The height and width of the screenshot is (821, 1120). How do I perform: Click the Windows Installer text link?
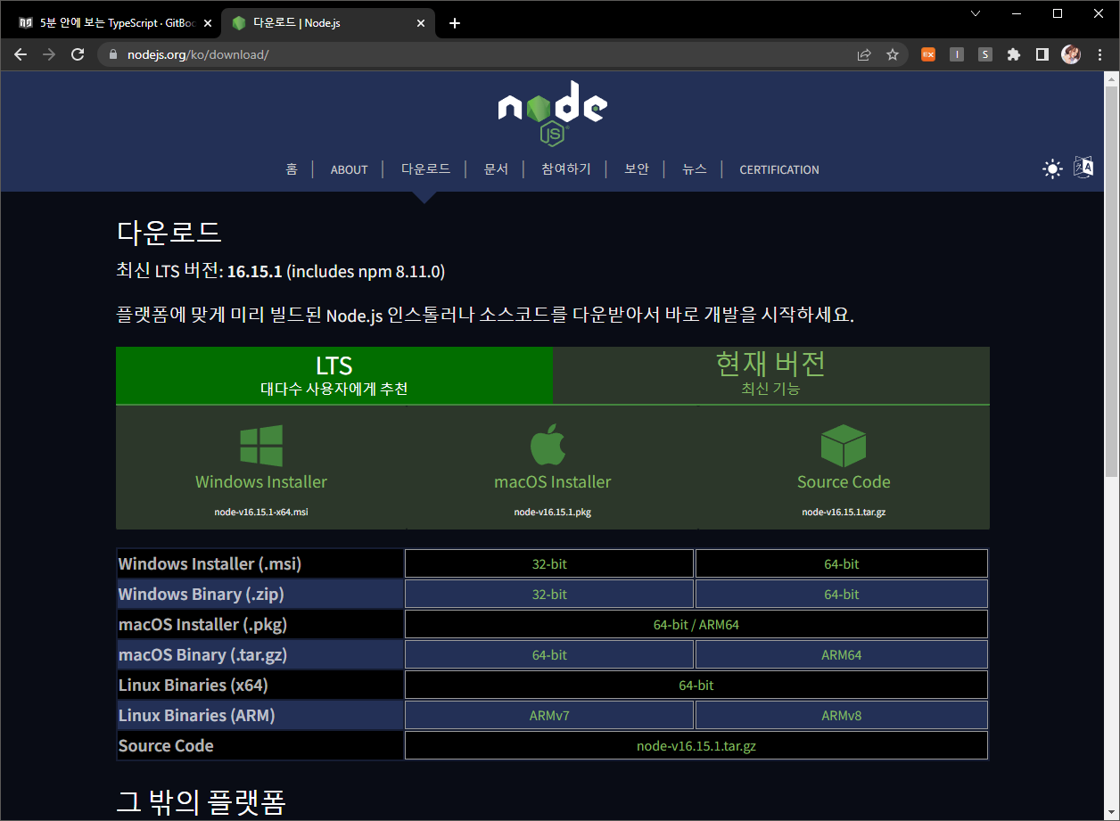coord(261,482)
